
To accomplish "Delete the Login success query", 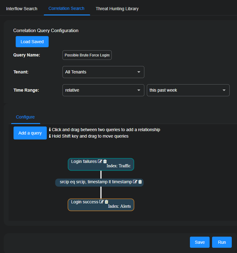I will [x=106, y=202].
